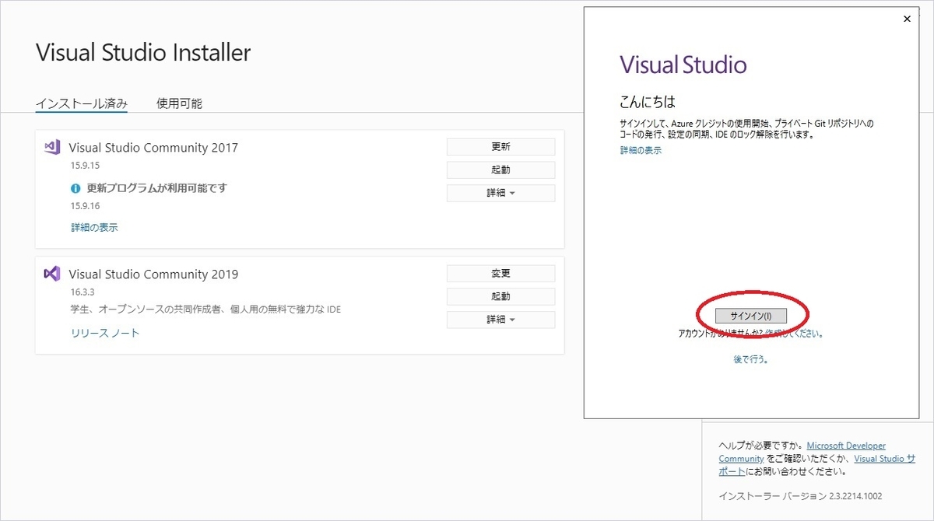Image resolution: width=934 pixels, height=521 pixels.
Task: Open 詳細 dropdown for Visual Studio 2019
Action: (500, 320)
